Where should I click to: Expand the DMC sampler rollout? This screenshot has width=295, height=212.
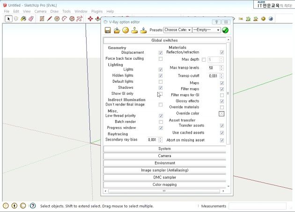[x=165, y=177]
